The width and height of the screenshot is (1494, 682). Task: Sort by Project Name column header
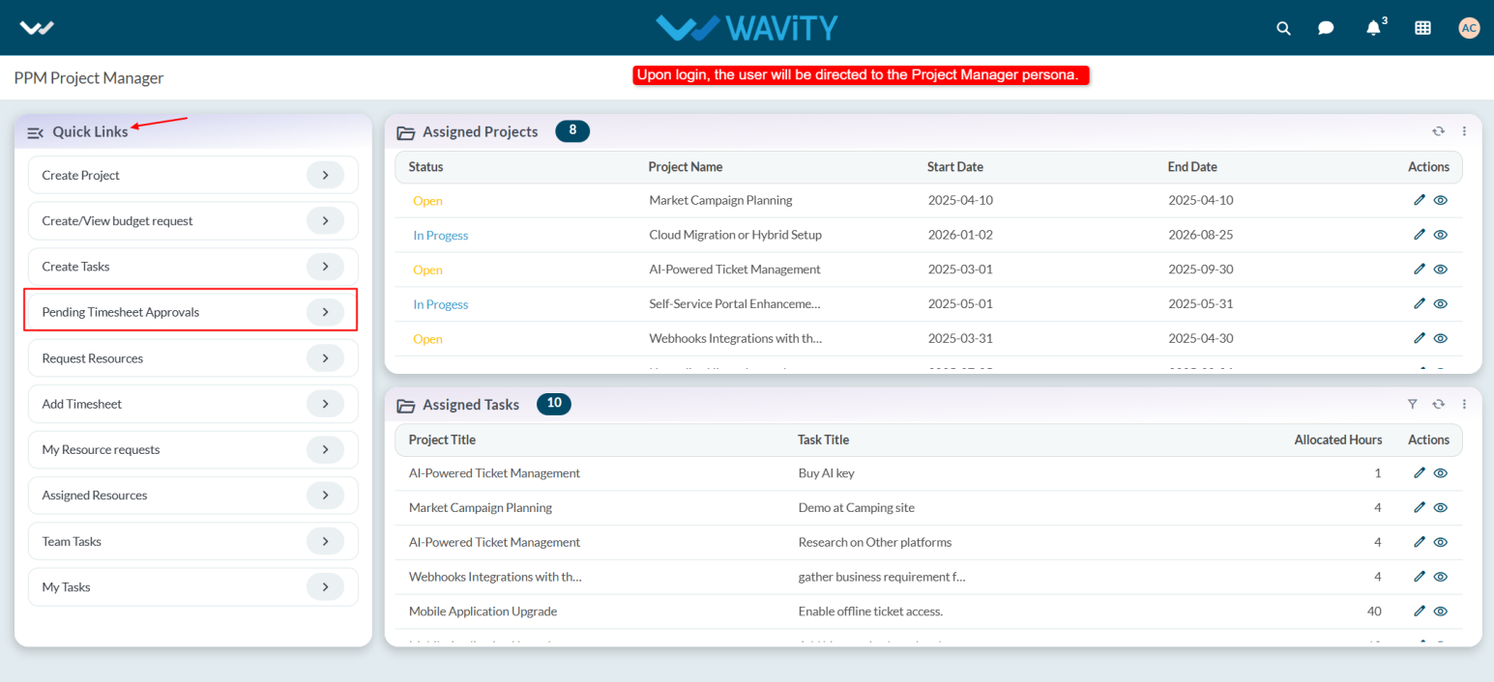(686, 167)
